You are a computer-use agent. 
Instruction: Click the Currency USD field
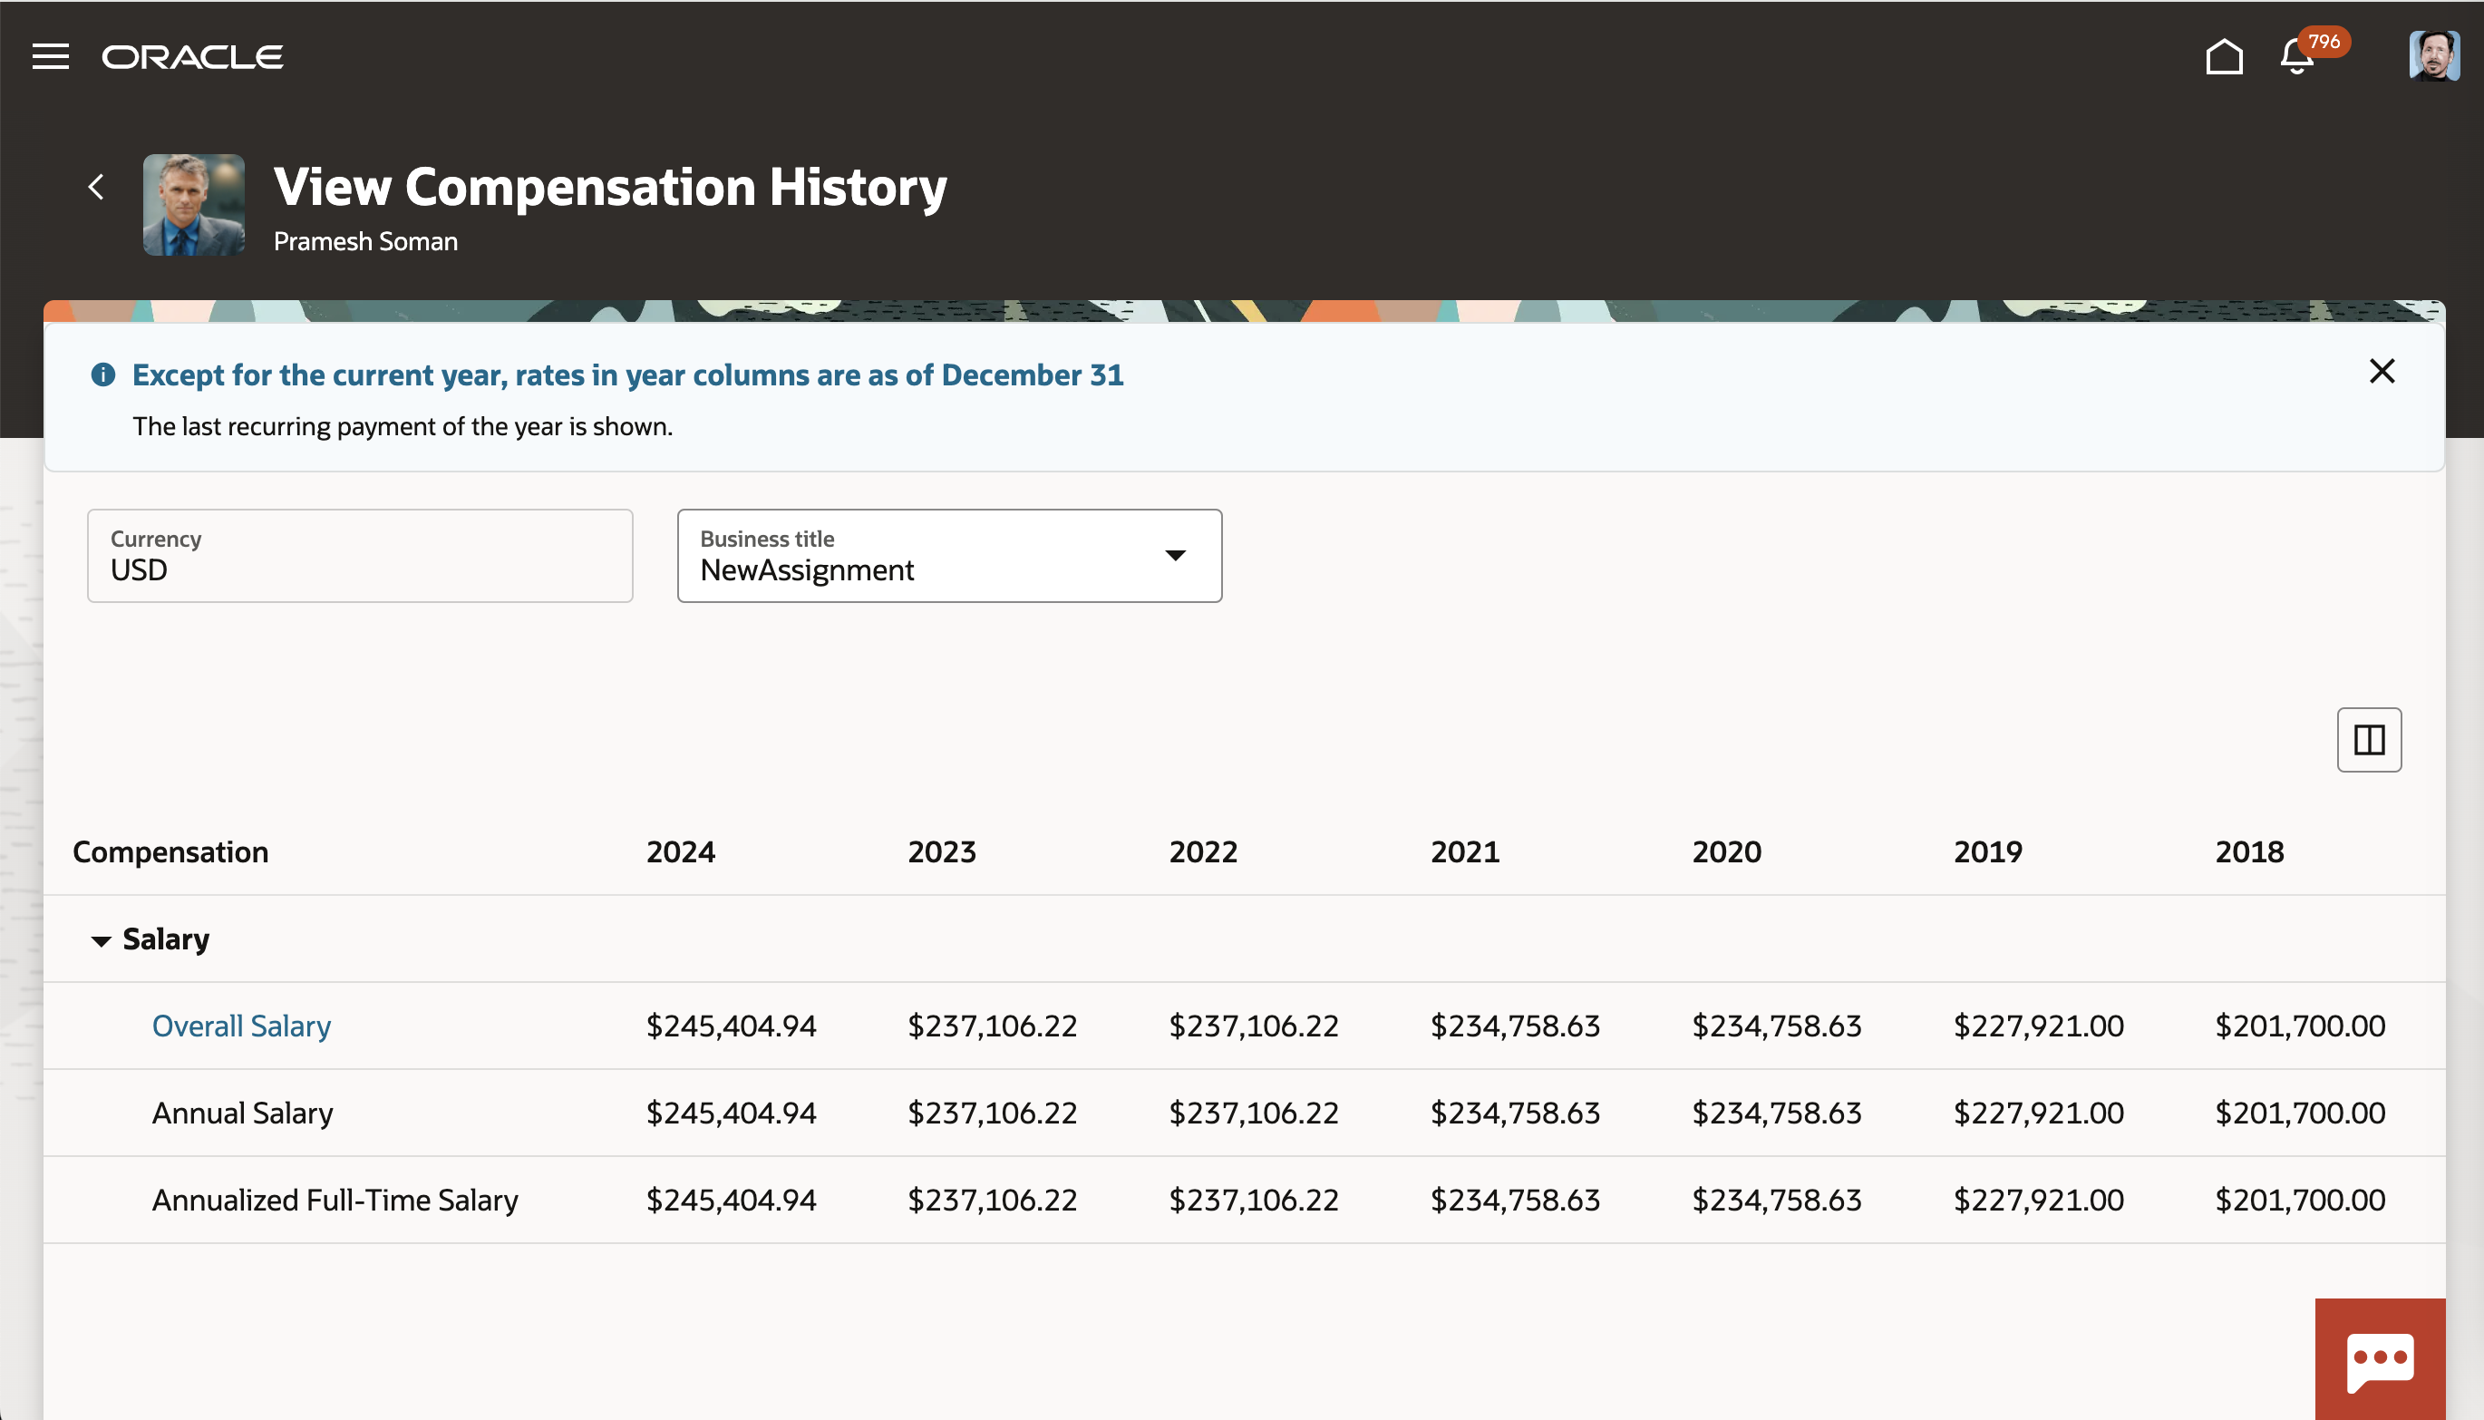point(360,555)
